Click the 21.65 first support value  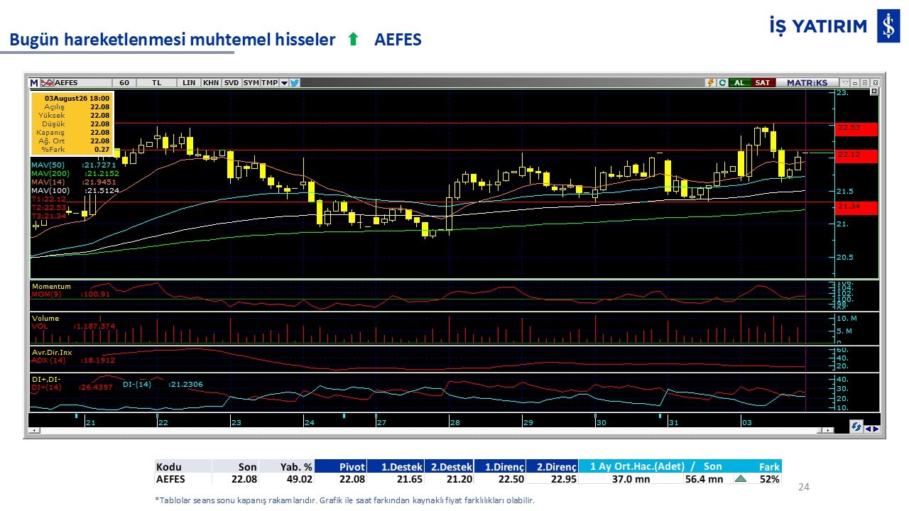click(409, 479)
